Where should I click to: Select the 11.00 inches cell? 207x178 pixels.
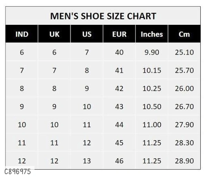pos(151,125)
